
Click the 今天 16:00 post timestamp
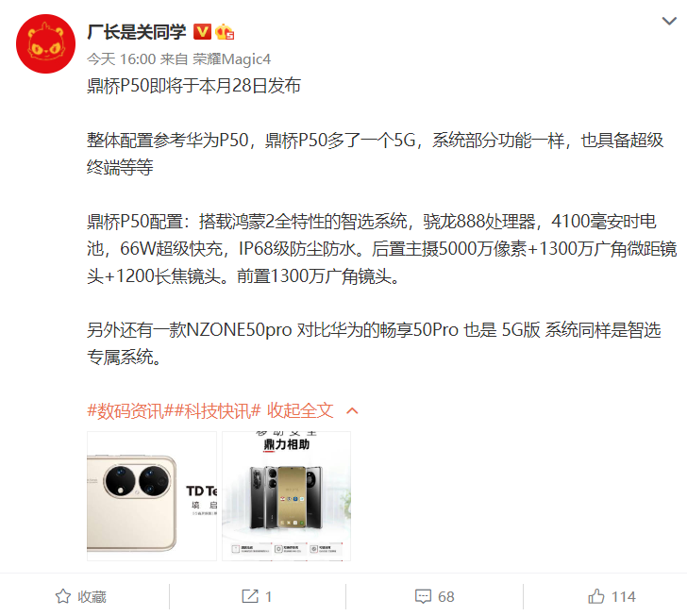click(122, 59)
